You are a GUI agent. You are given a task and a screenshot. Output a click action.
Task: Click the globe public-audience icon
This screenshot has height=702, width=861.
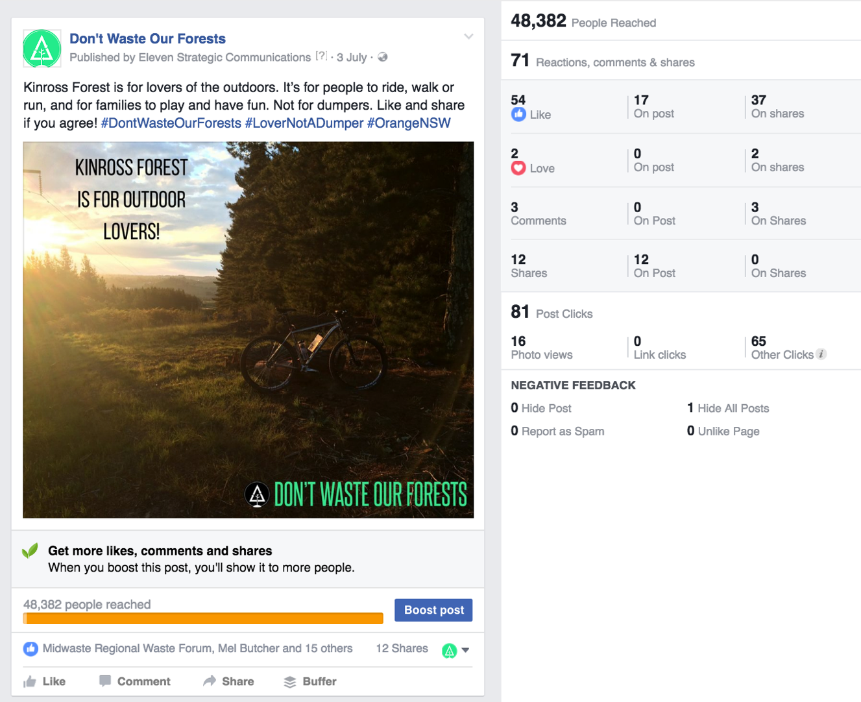pos(383,57)
